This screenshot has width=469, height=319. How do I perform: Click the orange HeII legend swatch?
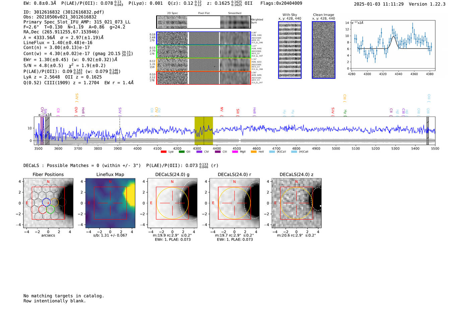pos(254,152)
